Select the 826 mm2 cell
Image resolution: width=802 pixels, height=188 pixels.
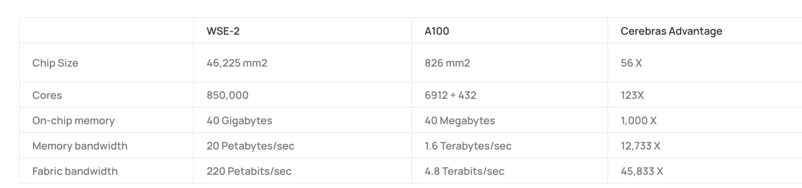tap(447, 63)
